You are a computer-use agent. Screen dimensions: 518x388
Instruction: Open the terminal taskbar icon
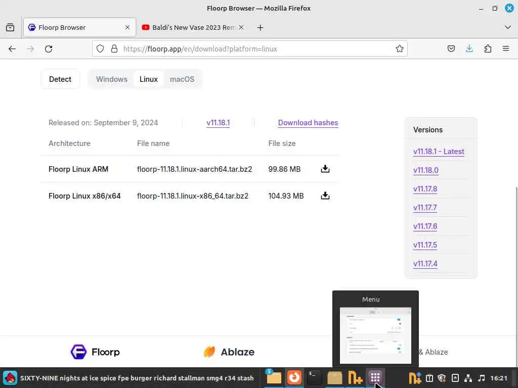pyautogui.click(x=314, y=377)
